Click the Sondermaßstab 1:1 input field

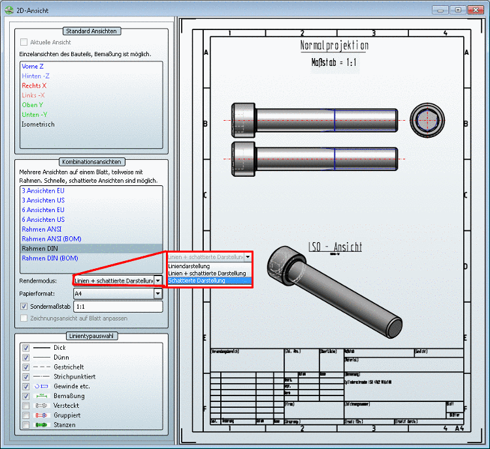coord(118,307)
